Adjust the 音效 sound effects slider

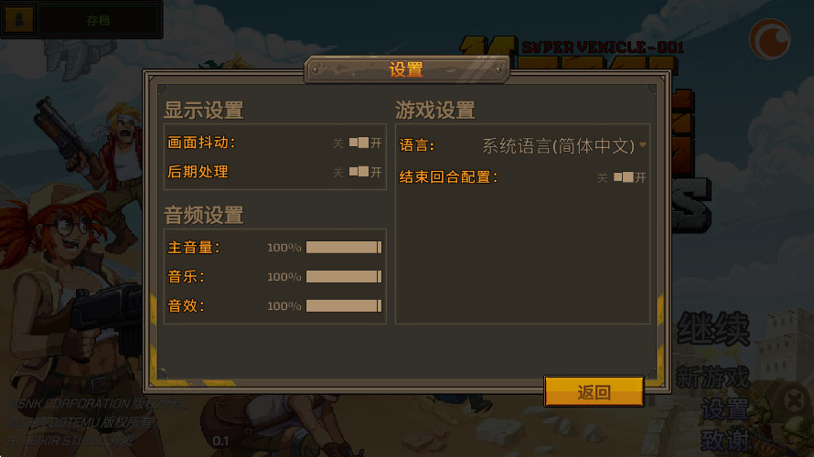(344, 305)
